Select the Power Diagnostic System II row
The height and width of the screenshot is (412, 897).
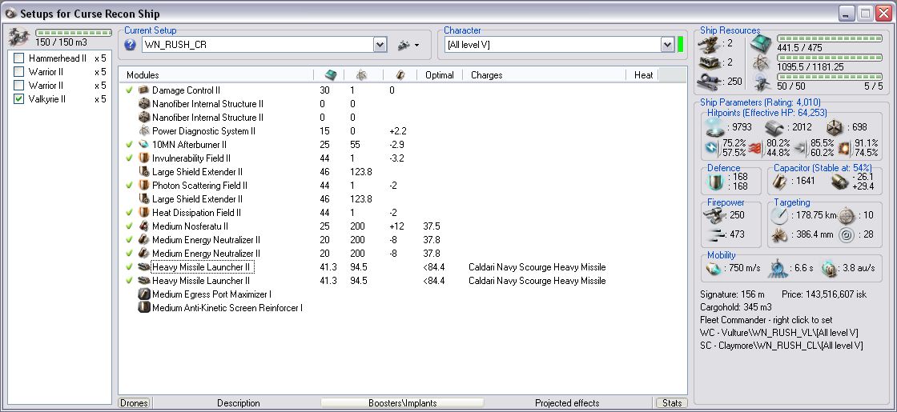402,131
